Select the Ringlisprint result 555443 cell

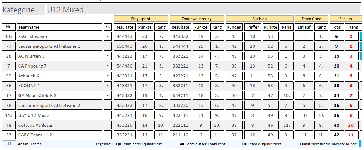pyautogui.click(x=124, y=46)
